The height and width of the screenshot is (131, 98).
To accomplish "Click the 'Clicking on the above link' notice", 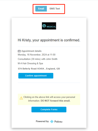I will pos(49,99).
